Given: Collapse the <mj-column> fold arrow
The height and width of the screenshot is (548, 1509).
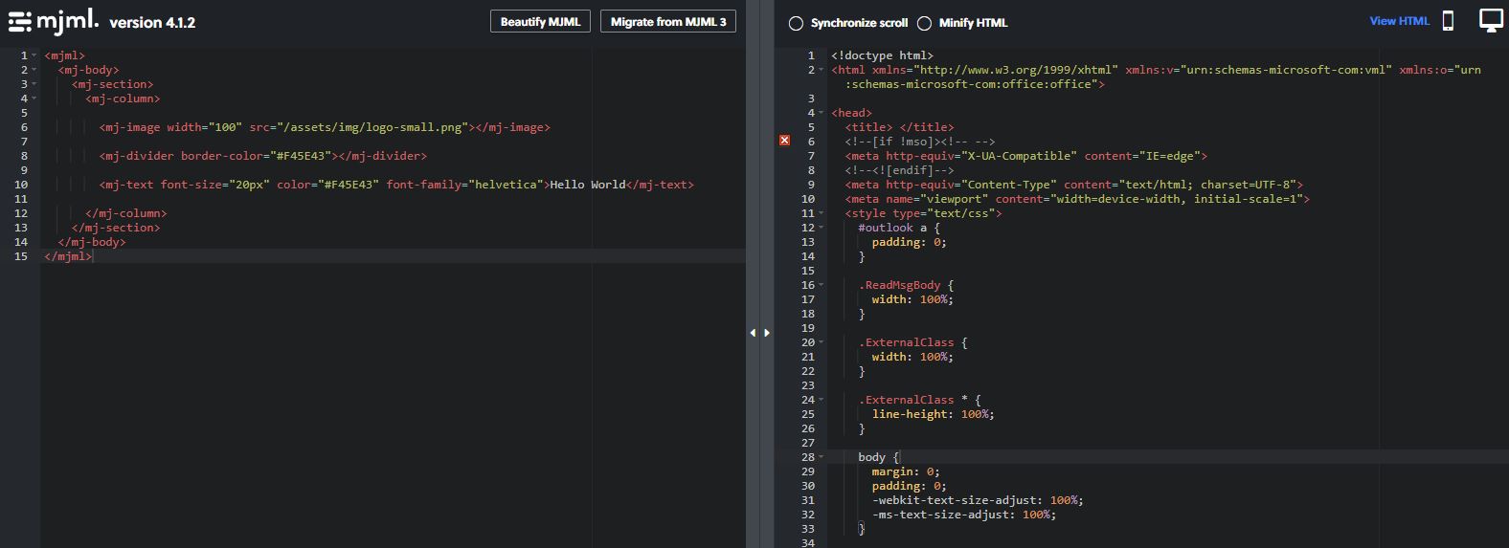Looking at the screenshot, I should (34, 99).
